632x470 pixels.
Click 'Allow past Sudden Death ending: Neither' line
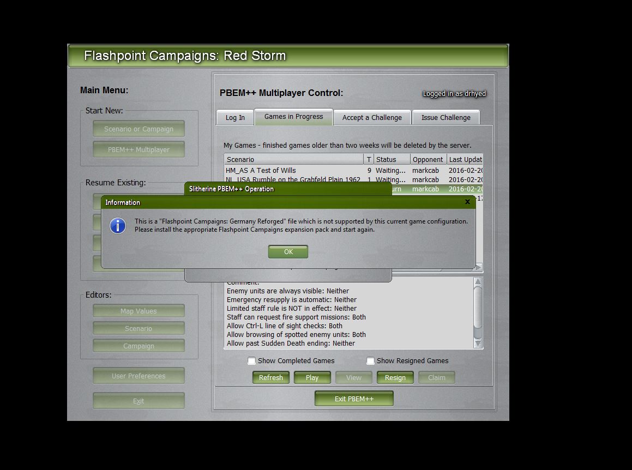[291, 344]
